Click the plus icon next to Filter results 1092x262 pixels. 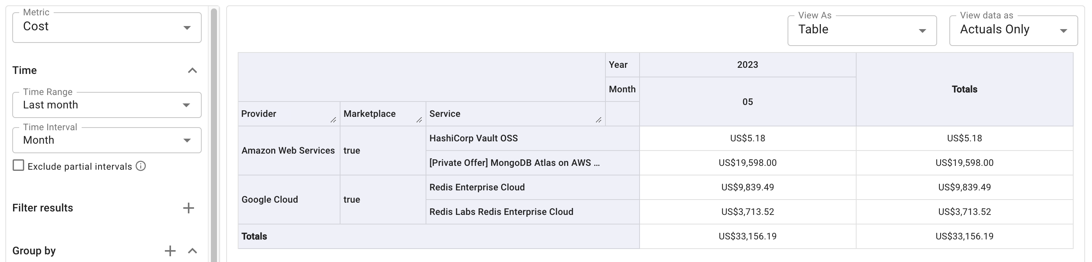[189, 208]
